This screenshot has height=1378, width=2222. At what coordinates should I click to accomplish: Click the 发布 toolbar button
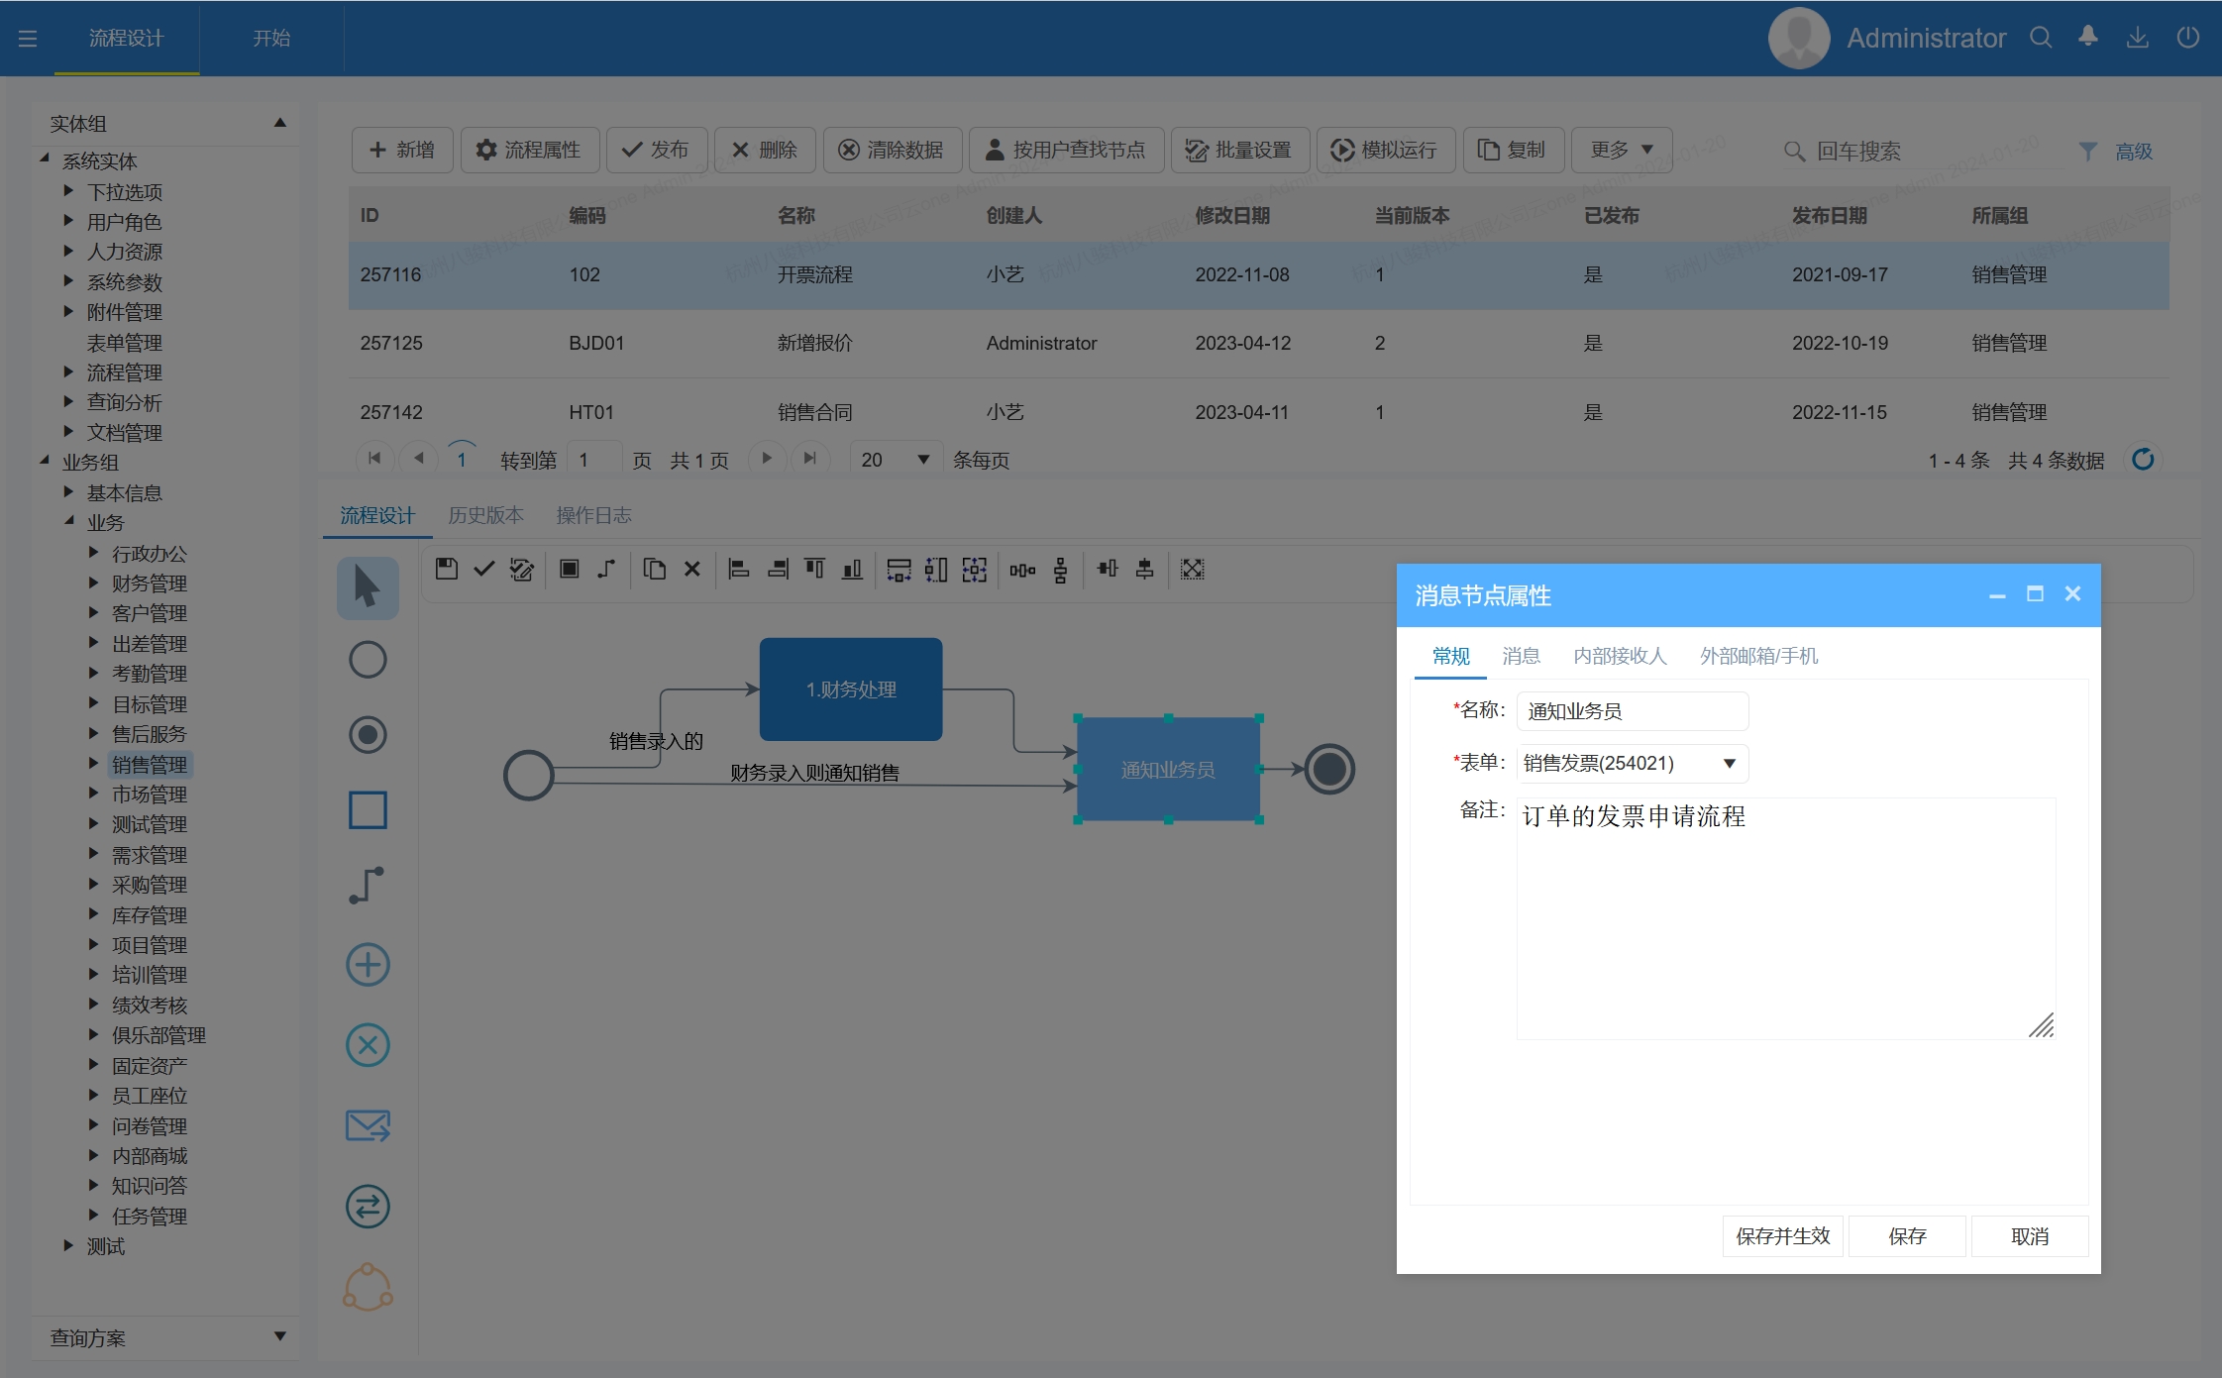click(x=656, y=150)
